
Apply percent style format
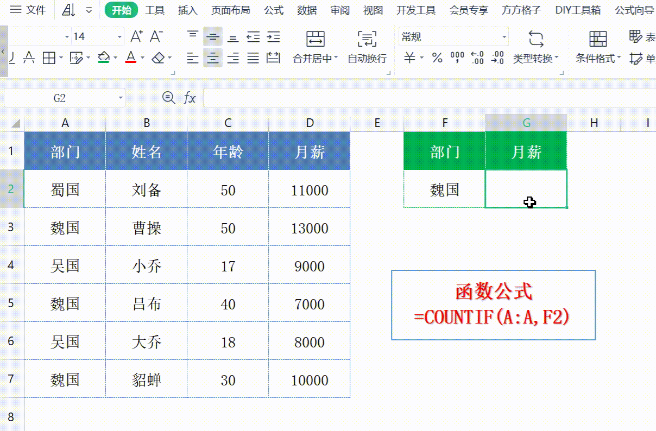(438, 58)
